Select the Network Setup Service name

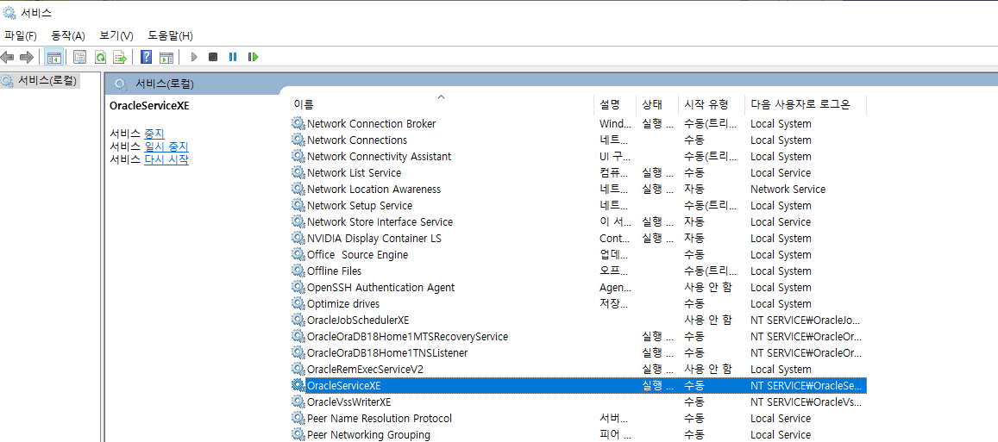(x=360, y=205)
